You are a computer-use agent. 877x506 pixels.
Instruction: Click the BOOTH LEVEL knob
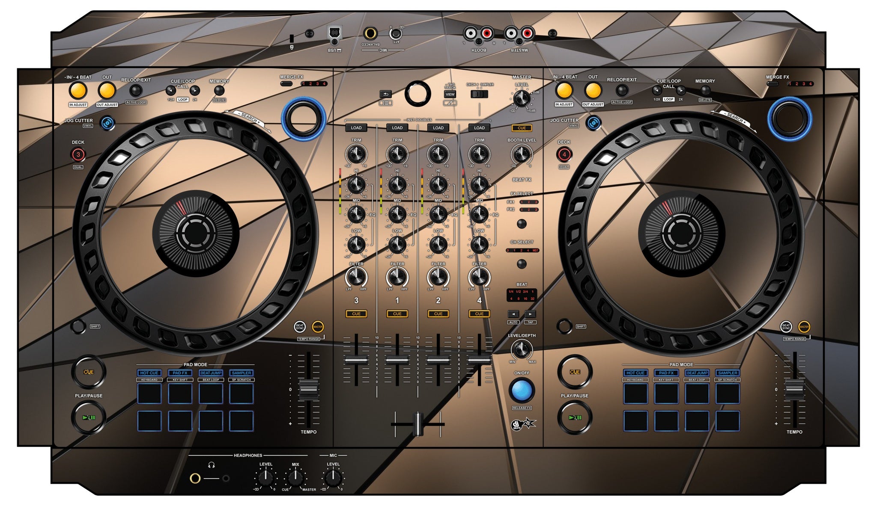click(522, 154)
